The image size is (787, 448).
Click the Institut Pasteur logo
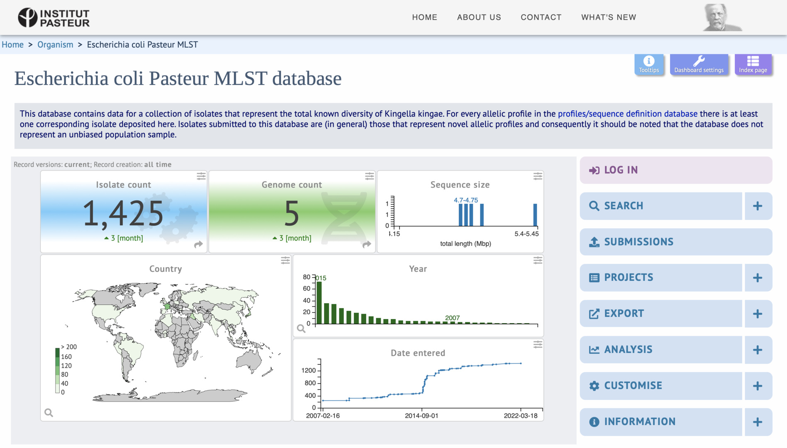[54, 18]
